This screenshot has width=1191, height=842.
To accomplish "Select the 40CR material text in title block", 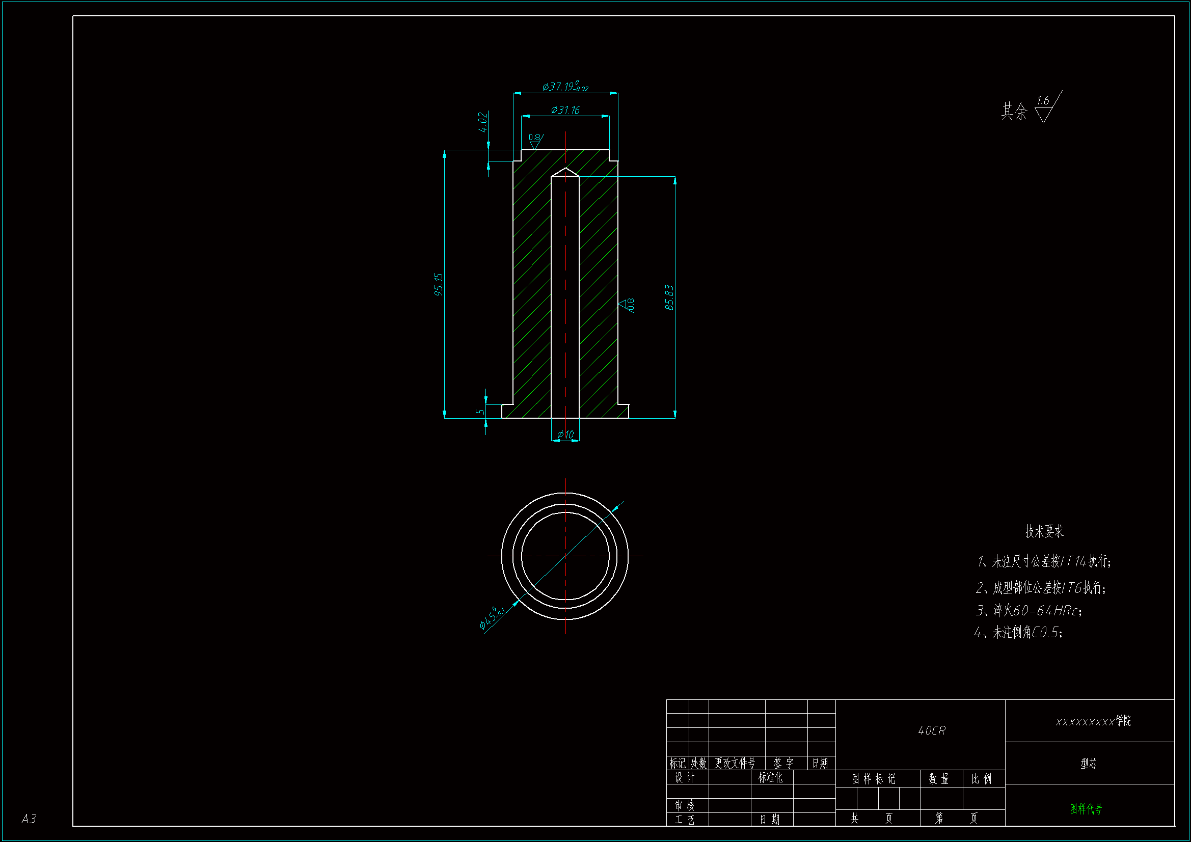I will click(x=932, y=730).
